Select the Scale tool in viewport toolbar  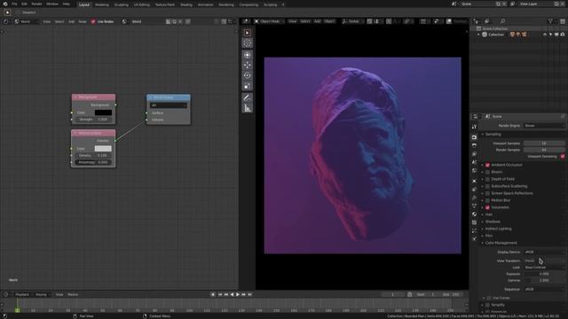[248, 86]
